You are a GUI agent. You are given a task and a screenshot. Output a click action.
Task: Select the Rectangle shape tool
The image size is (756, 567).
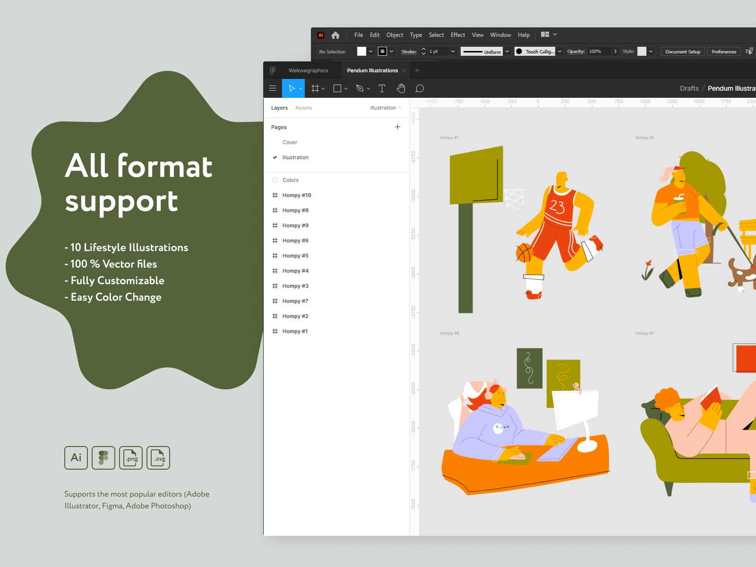(x=337, y=88)
